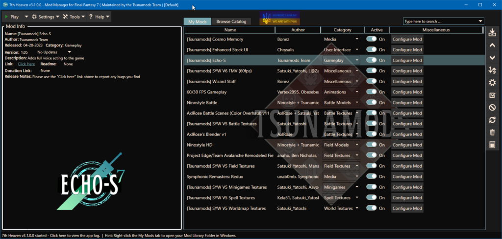Toggle Symphonic Remasters: Redux active switch
The height and width of the screenshot is (239, 502).
[x=372, y=176]
